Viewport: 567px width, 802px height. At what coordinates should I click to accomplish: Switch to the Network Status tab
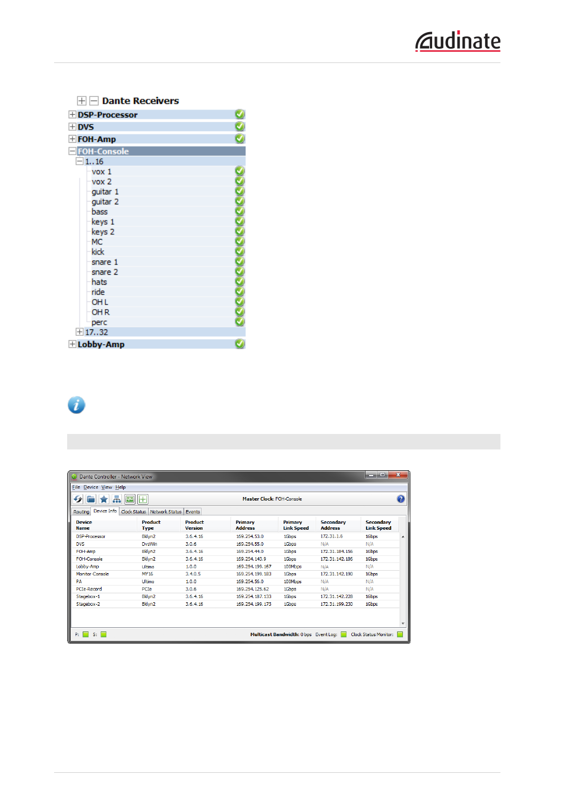tap(166, 512)
